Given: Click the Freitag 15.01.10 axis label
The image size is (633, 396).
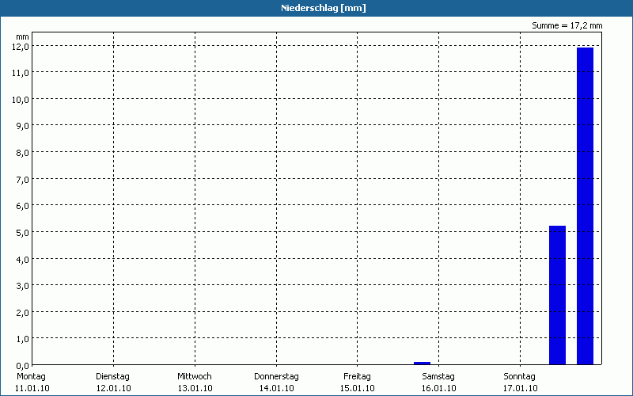Looking at the screenshot, I should [x=358, y=383].
